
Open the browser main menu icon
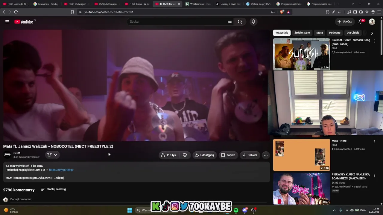[379, 12]
